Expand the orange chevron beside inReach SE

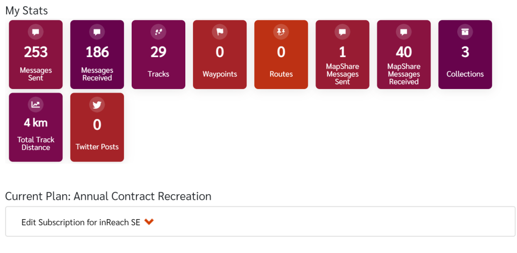[149, 222]
